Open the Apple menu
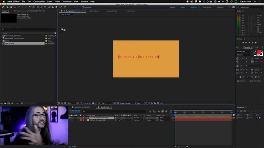This screenshot has width=264, height=148. click(x=4, y=2)
